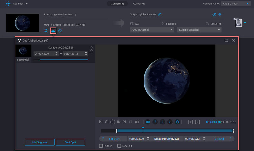Open the Subtitle Disabled dropdown
Viewport: 254px width, 151px height.
coord(199,30)
